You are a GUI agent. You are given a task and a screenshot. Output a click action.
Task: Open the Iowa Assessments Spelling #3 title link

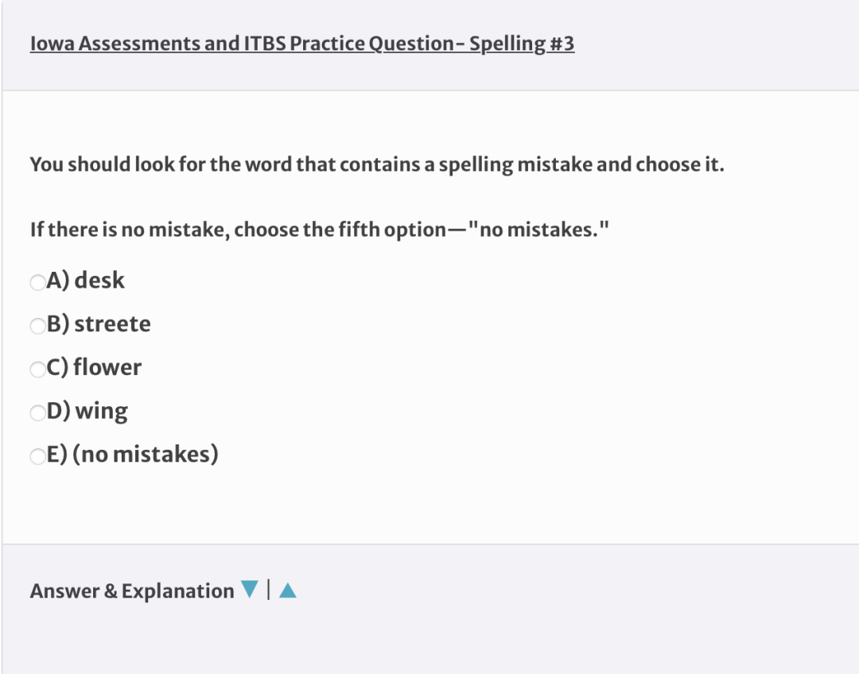302,43
